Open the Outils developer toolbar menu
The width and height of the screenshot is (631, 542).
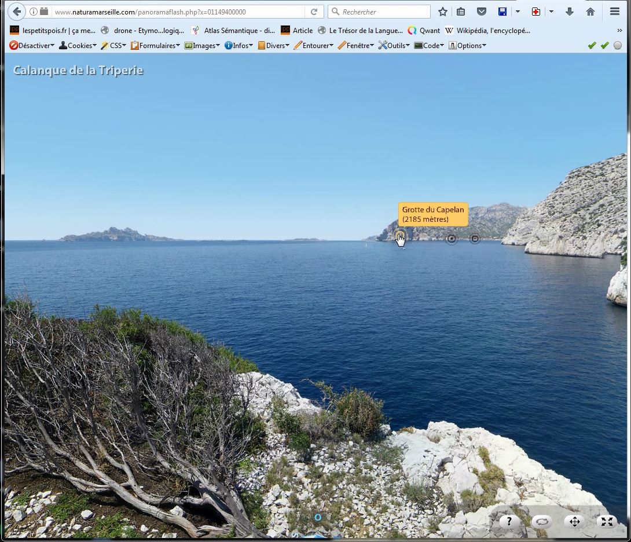pyautogui.click(x=394, y=45)
